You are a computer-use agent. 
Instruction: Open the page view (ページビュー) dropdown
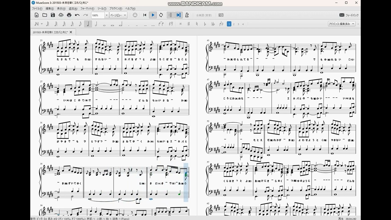pyautogui.click(x=118, y=15)
